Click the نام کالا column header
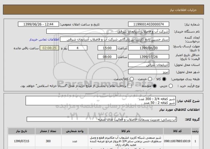The width and height of the screenshot is (210, 149). 126,131
